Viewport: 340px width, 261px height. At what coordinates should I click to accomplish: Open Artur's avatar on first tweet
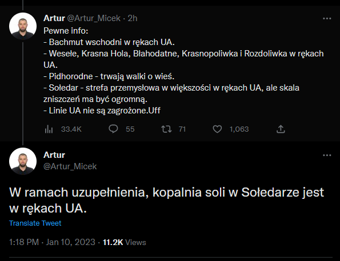[23, 26]
